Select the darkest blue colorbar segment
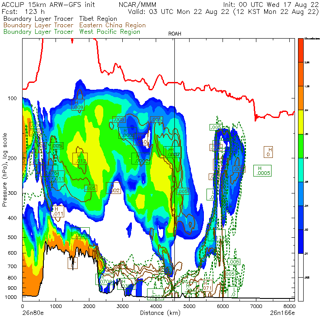 coord(301,242)
